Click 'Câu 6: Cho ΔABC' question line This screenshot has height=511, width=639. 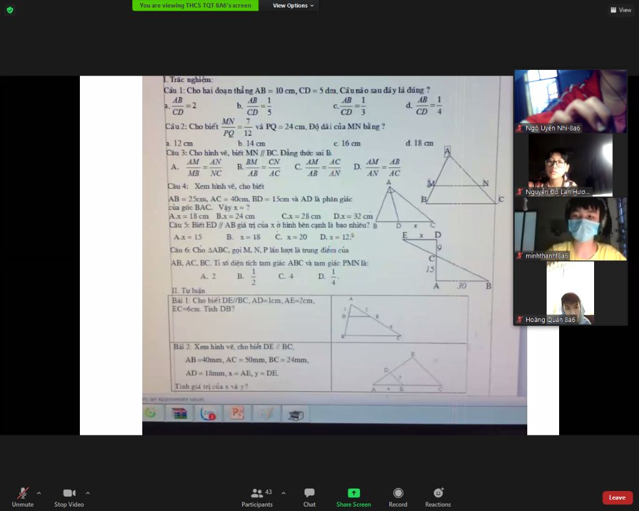(259, 250)
